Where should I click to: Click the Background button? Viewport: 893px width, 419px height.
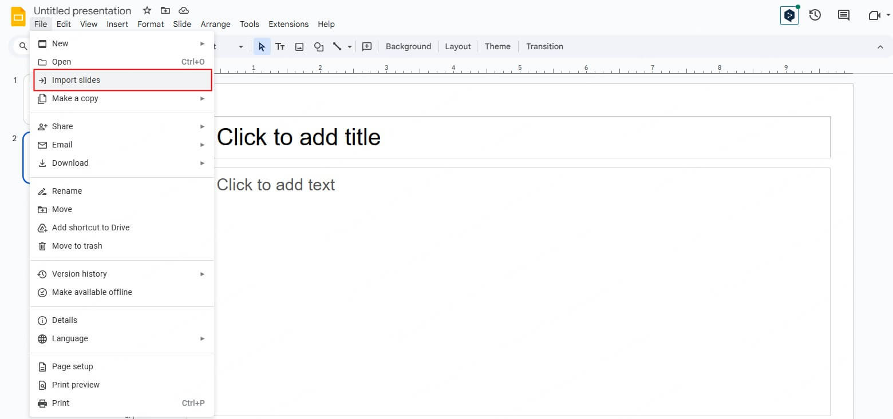pyautogui.click(x=408, y=47)
